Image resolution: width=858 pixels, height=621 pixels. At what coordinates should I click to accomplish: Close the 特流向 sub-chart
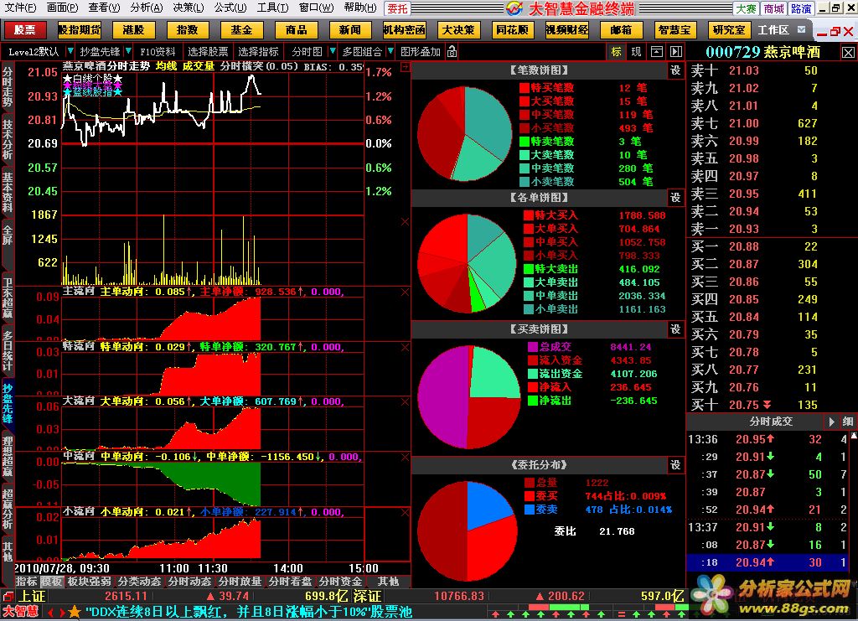405,347
